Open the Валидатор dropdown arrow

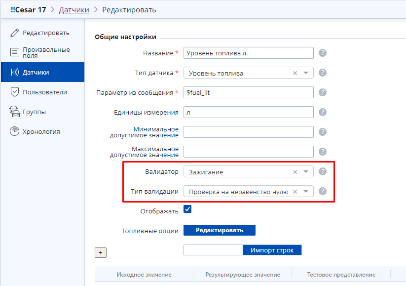point(306,172)
